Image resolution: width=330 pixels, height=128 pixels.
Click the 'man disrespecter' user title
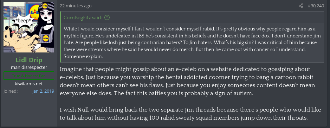click(x=29, y=67)
